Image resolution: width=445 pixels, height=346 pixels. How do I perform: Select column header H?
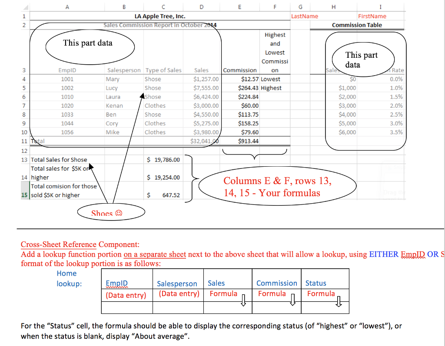(333, 7)
